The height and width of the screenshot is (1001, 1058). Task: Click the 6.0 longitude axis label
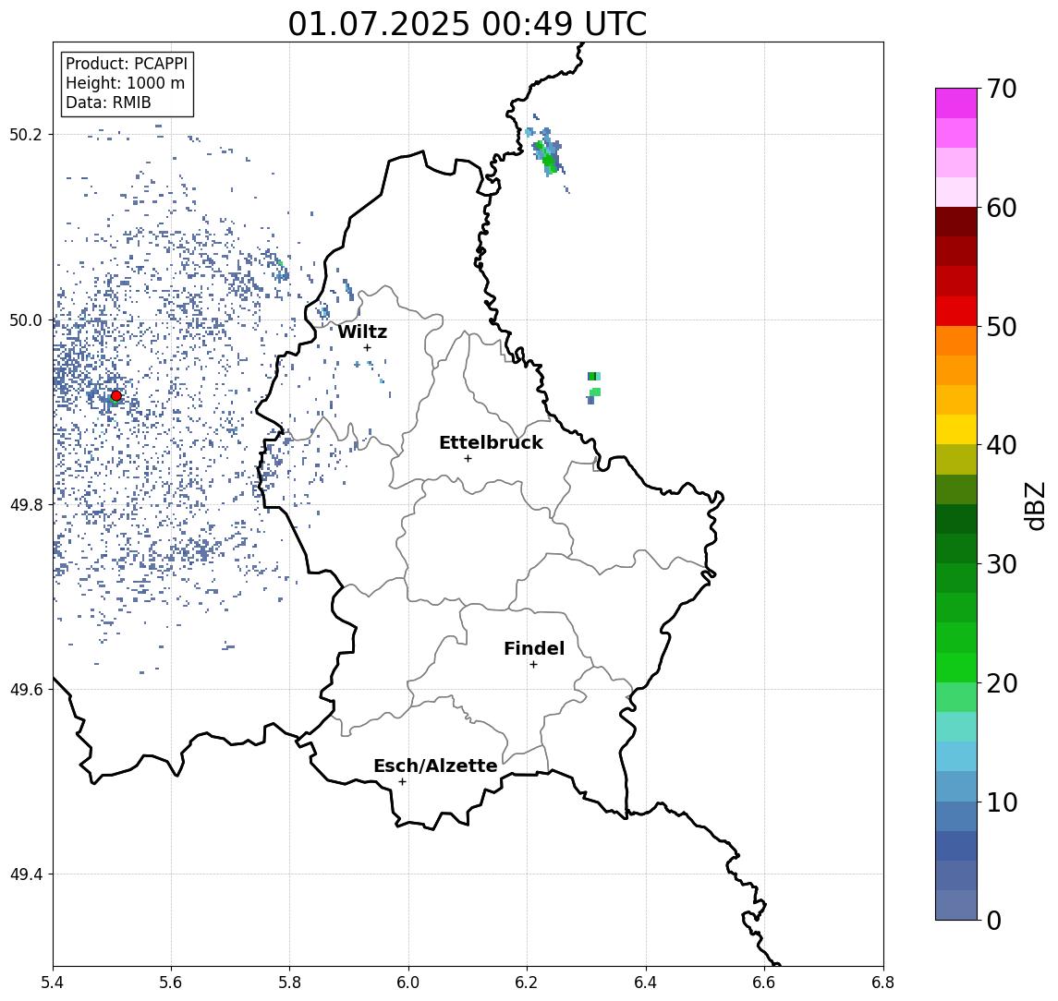408,983
